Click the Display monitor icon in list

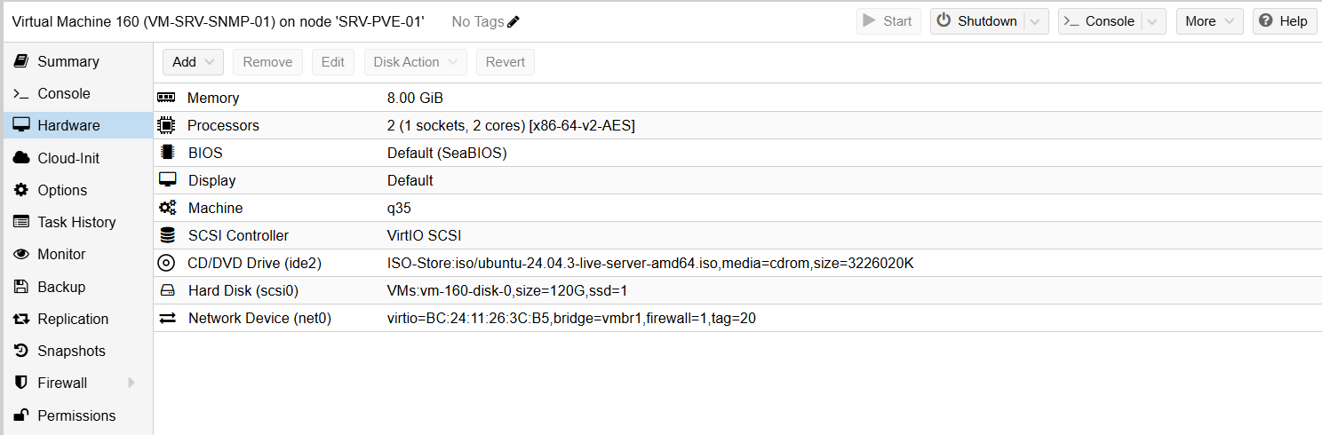pyautogui.click(x=166, y=180)
